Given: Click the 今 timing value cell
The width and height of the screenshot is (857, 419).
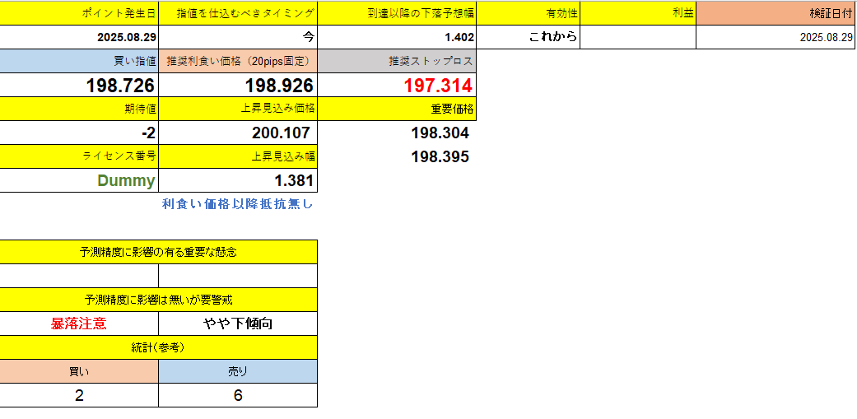Looking at the screenshot, I should 238,37.
